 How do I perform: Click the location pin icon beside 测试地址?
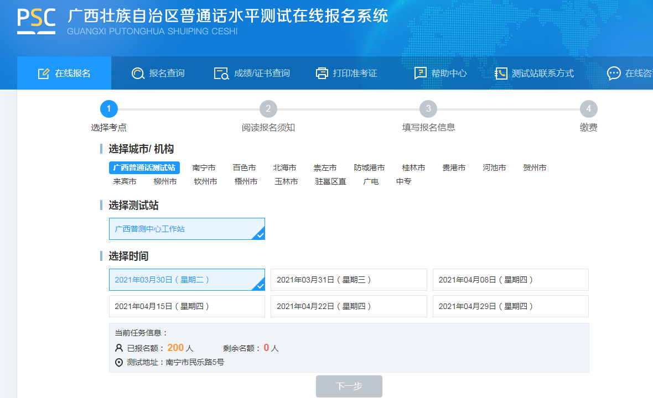click(x=118, y=363)
